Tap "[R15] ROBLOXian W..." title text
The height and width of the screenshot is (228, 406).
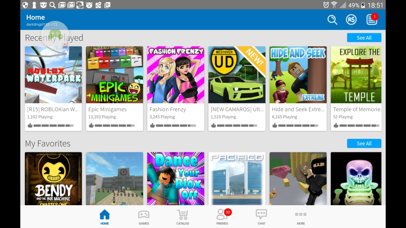tap(53, 109)
